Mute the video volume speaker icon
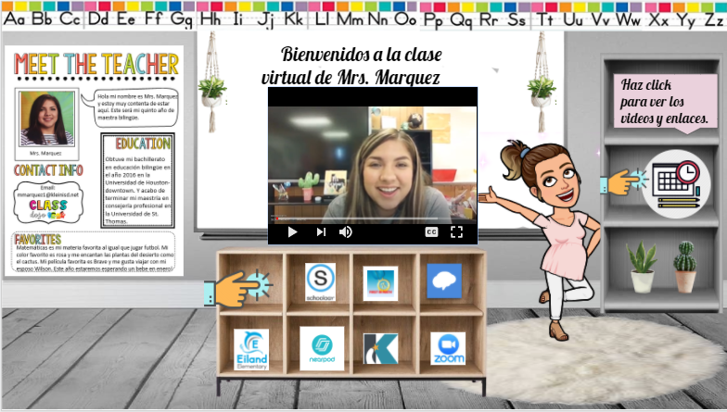The width and height of the screenshot is (727, 412). [345, 231]
